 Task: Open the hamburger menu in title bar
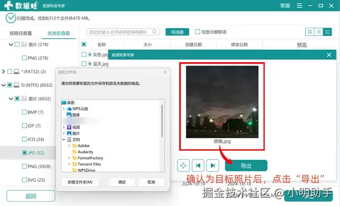pos(299,6)
